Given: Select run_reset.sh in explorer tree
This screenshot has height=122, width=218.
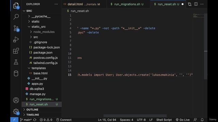Looking at the screenshot, I should tap(42, 104).
